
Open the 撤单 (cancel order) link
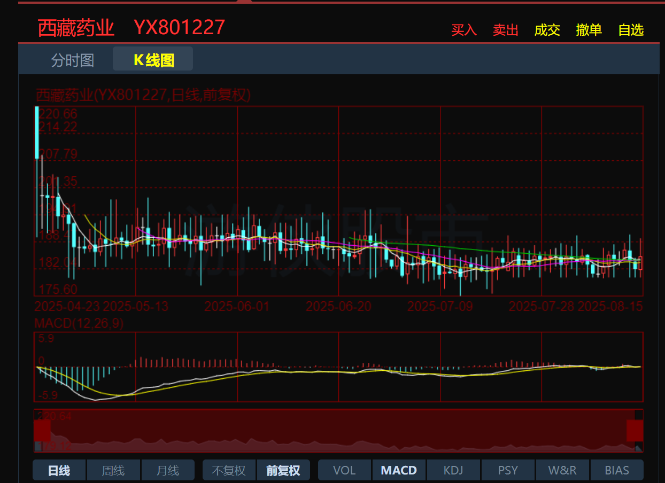point(589,30)
